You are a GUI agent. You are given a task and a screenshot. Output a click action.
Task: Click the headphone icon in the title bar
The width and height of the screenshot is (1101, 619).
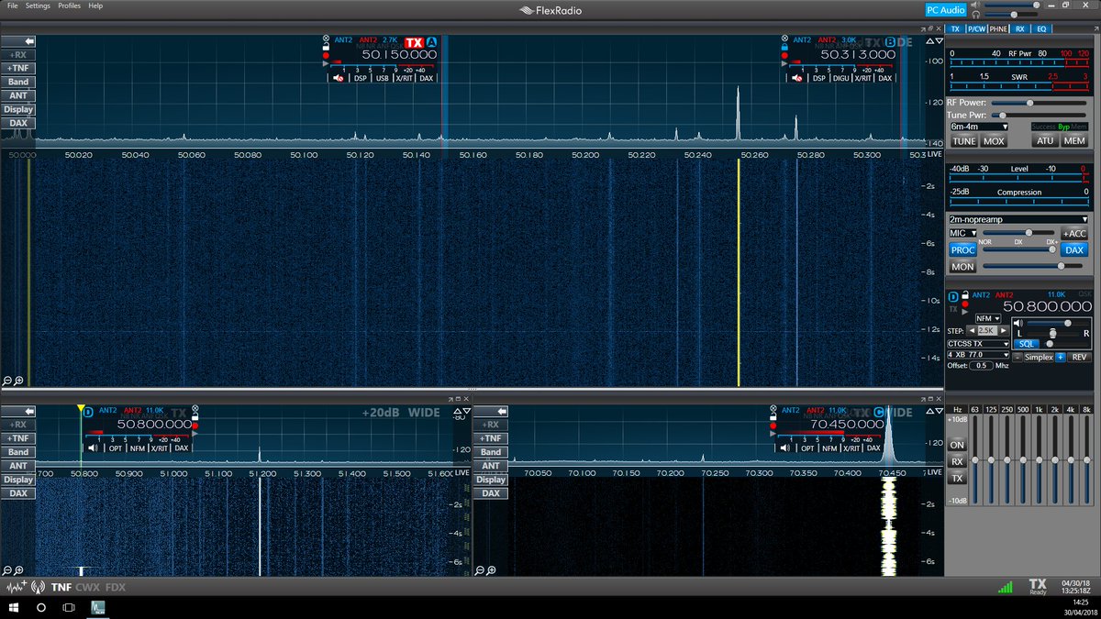pyautogui.click(x=976, y=16)
